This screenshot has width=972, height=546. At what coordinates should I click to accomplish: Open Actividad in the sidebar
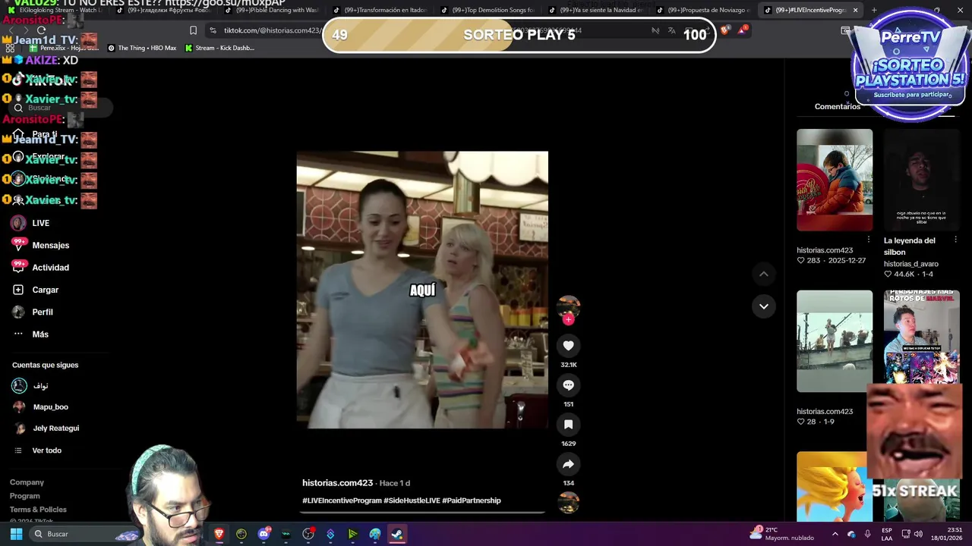pyautogui.click(x=51, y=268)
